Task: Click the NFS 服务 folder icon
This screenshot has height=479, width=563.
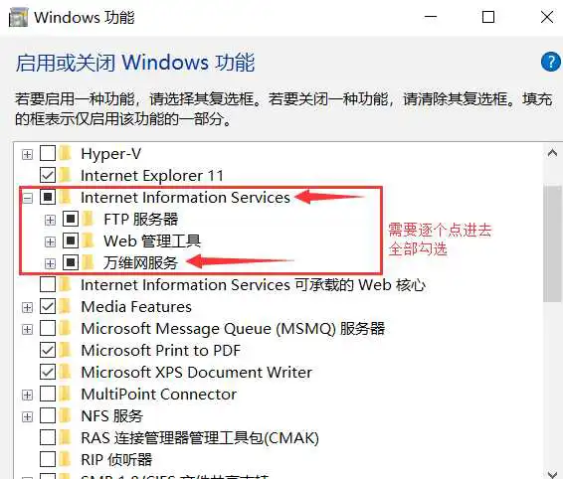Action: tap(66, 415)
